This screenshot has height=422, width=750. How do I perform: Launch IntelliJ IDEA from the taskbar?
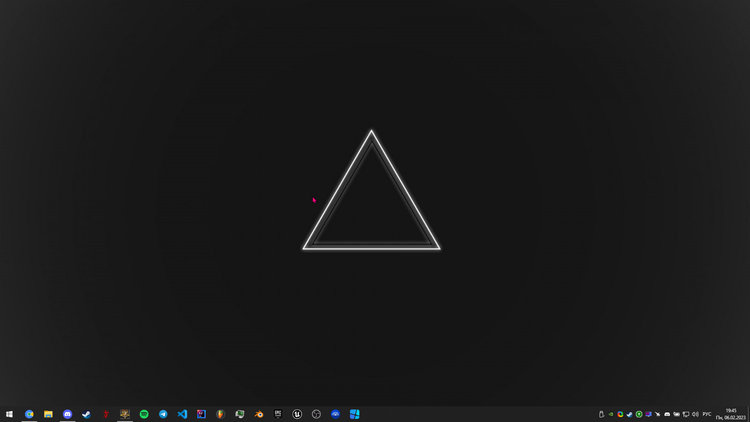tap(202, 414)
